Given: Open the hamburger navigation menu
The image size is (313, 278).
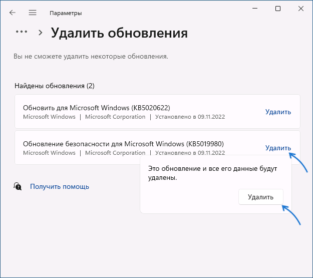Looking at the screenshot, I should (33, 13).
